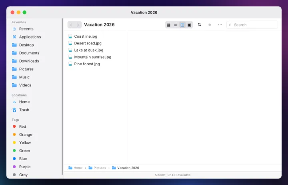
Task: Switch to column view
Action: [x=182, y=25]
